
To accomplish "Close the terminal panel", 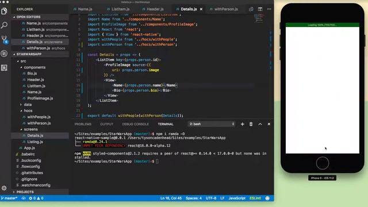I will (269, 124).
